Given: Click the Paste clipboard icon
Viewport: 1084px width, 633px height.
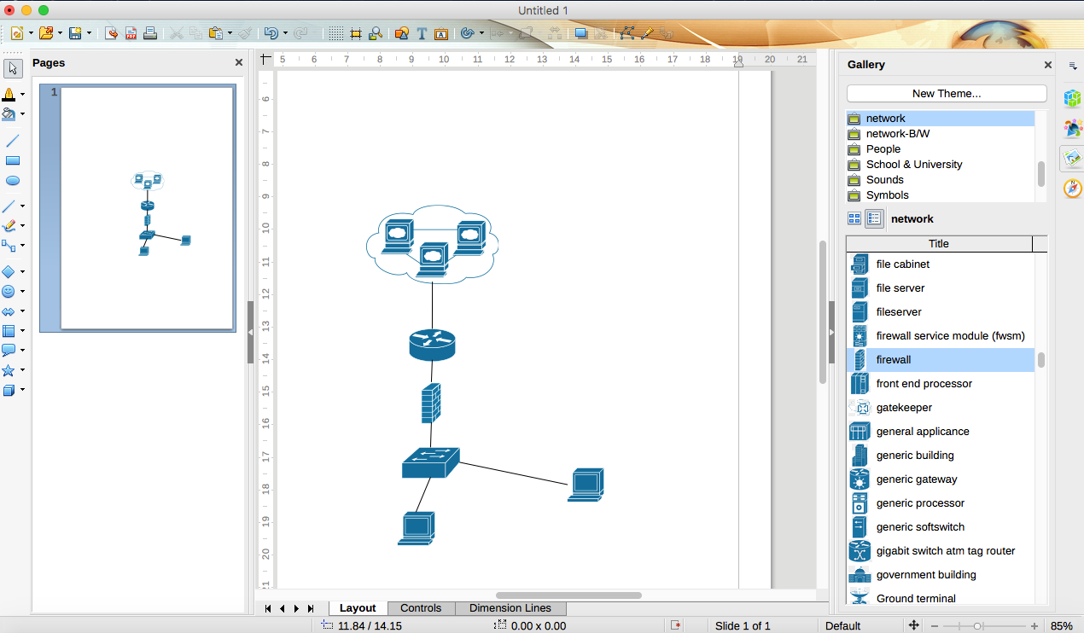Looking at the screenshot, I should 216,33.
